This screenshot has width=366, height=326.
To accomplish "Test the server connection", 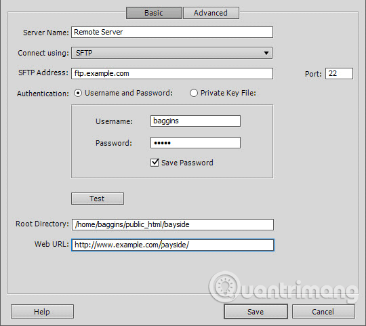I will tap(98, 199).
